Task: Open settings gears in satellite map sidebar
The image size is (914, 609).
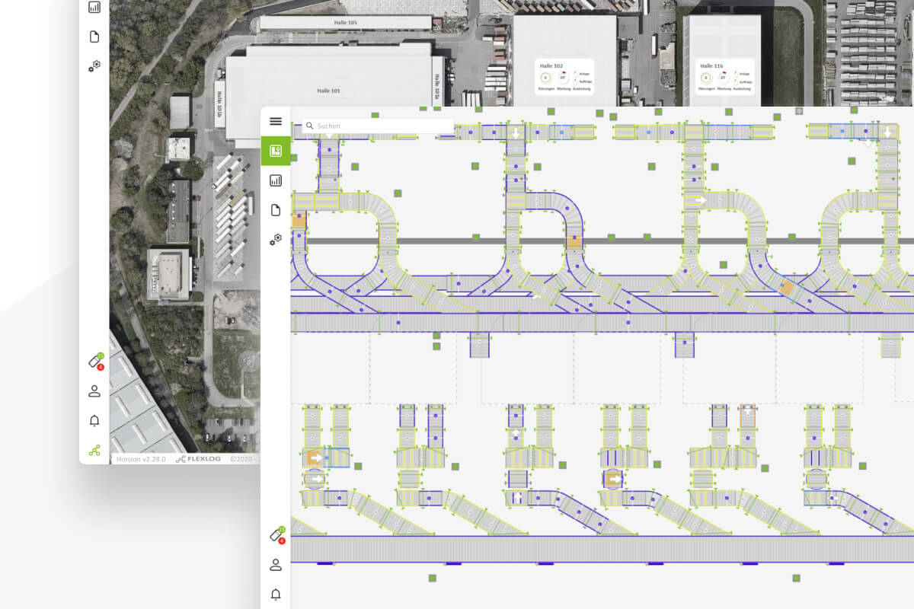Action: coord(94,66)
